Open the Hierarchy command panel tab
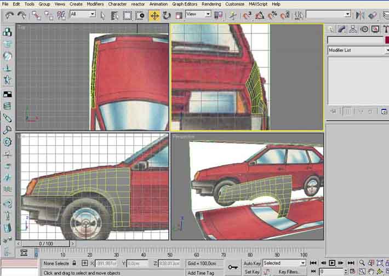The image size is (389, 276). coord(352,29)
